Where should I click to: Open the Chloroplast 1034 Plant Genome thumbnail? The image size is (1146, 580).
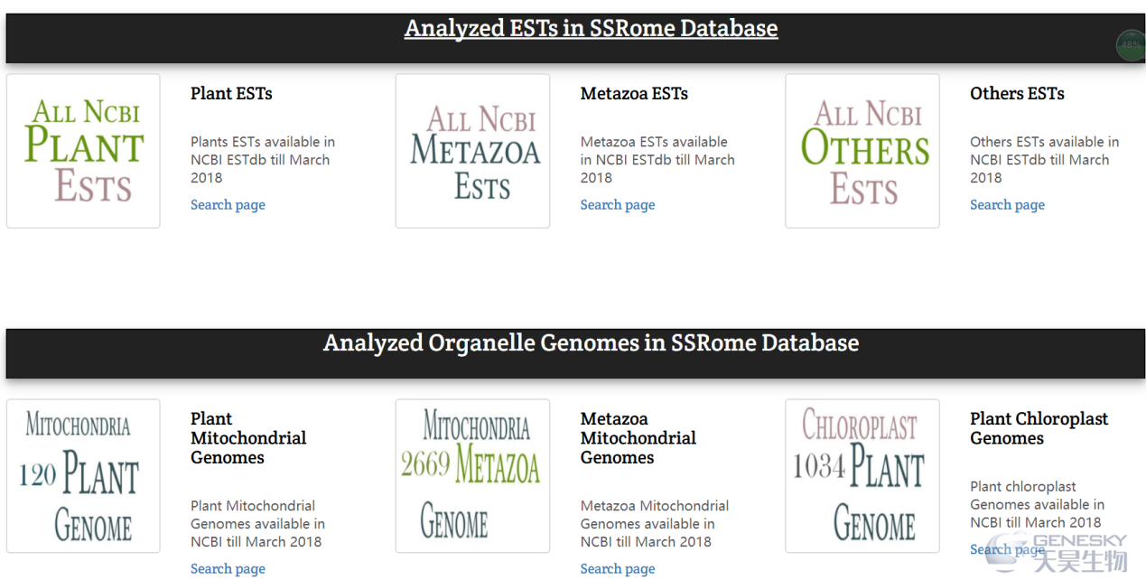pos(862,476)
